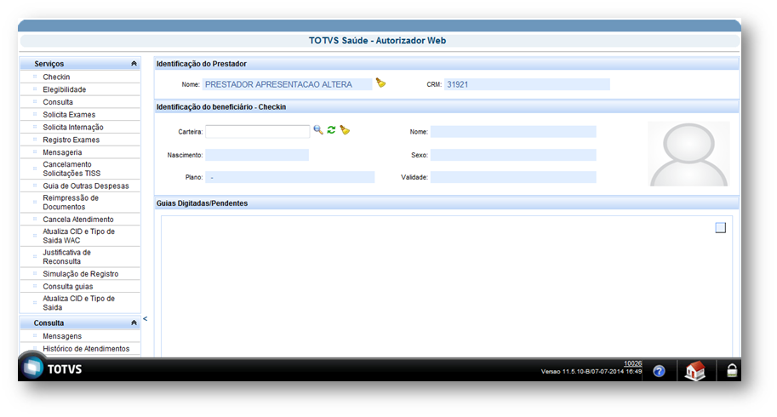The image size is (777, 417).
Task: Clear the provider name using the broom icon
Action: click(x=380, y=83)
